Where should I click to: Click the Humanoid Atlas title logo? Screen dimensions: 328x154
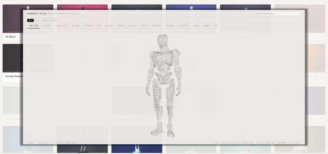37,14
